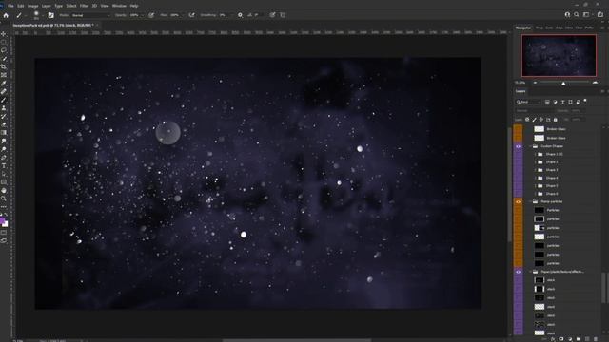Click the foreground color swatch

(x=2, y=221)
